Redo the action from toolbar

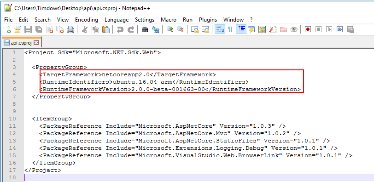click(x=130, y=29)
